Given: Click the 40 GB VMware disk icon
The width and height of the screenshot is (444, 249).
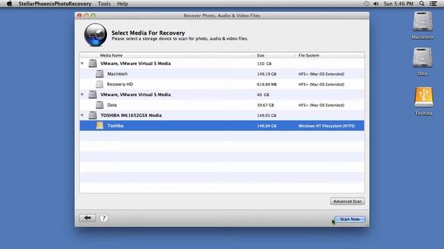Looking at the screenshot, I should [92, 94].
